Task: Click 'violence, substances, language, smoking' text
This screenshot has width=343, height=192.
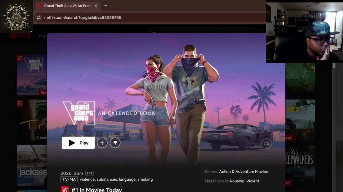Action: 116,179
